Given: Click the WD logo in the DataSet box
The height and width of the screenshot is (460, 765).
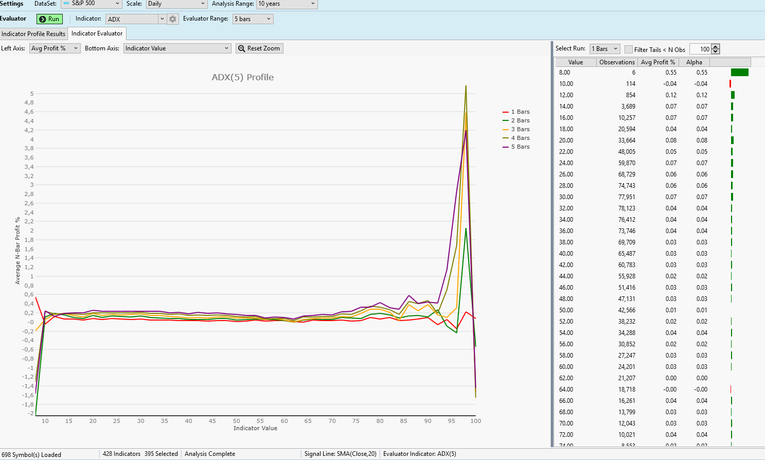Looking at the screenshot, I should pyautogui.click(x=66, y=4).
